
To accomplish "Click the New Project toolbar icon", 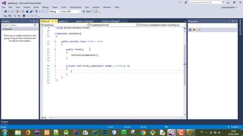I will coord(17,12).
